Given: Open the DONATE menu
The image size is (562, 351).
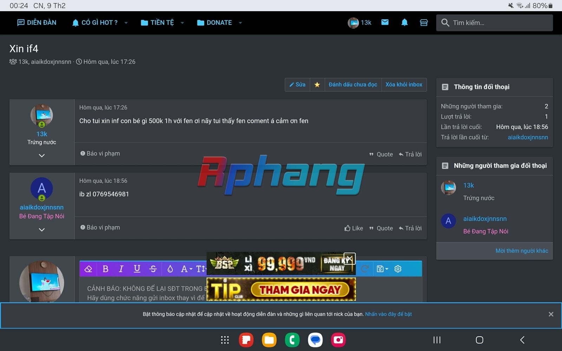Looking at the screenshot, I should click(x=214, y=22).
